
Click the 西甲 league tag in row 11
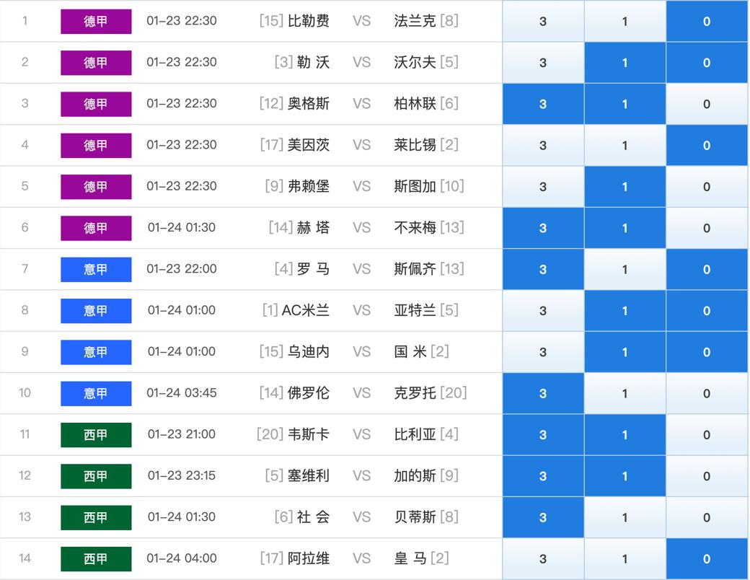click(x=96, y=434)
